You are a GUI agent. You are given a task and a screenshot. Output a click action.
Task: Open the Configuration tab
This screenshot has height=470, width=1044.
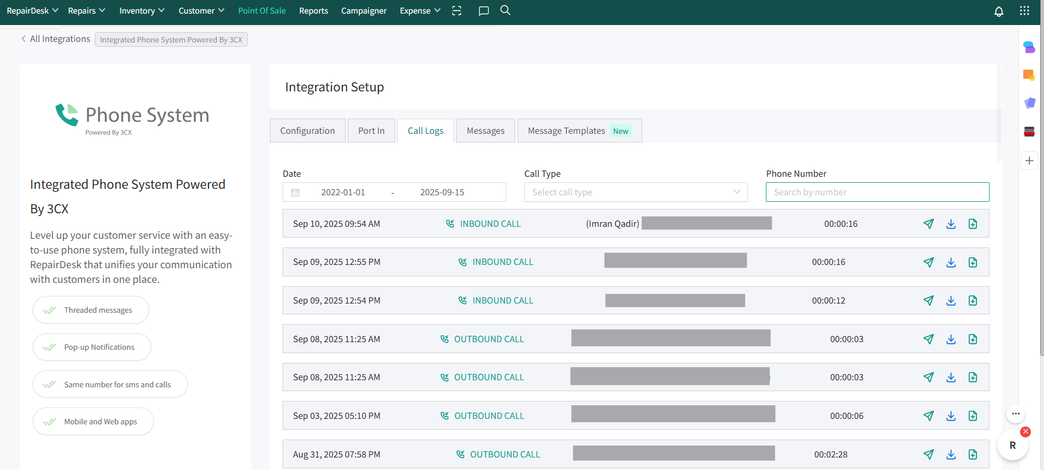tap(307, 131)
